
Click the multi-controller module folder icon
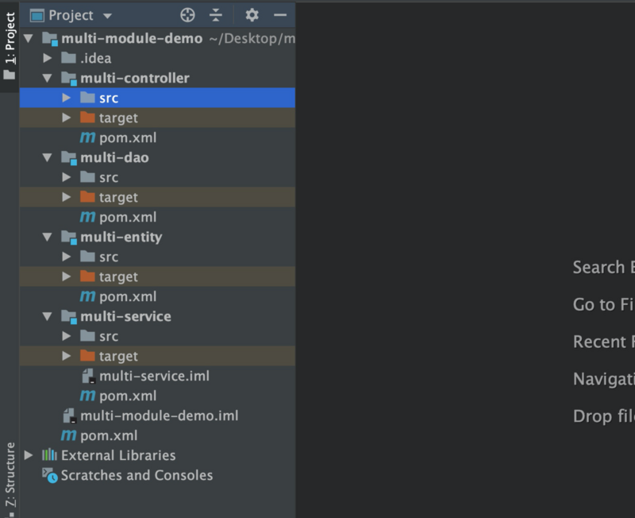[68, 78]
